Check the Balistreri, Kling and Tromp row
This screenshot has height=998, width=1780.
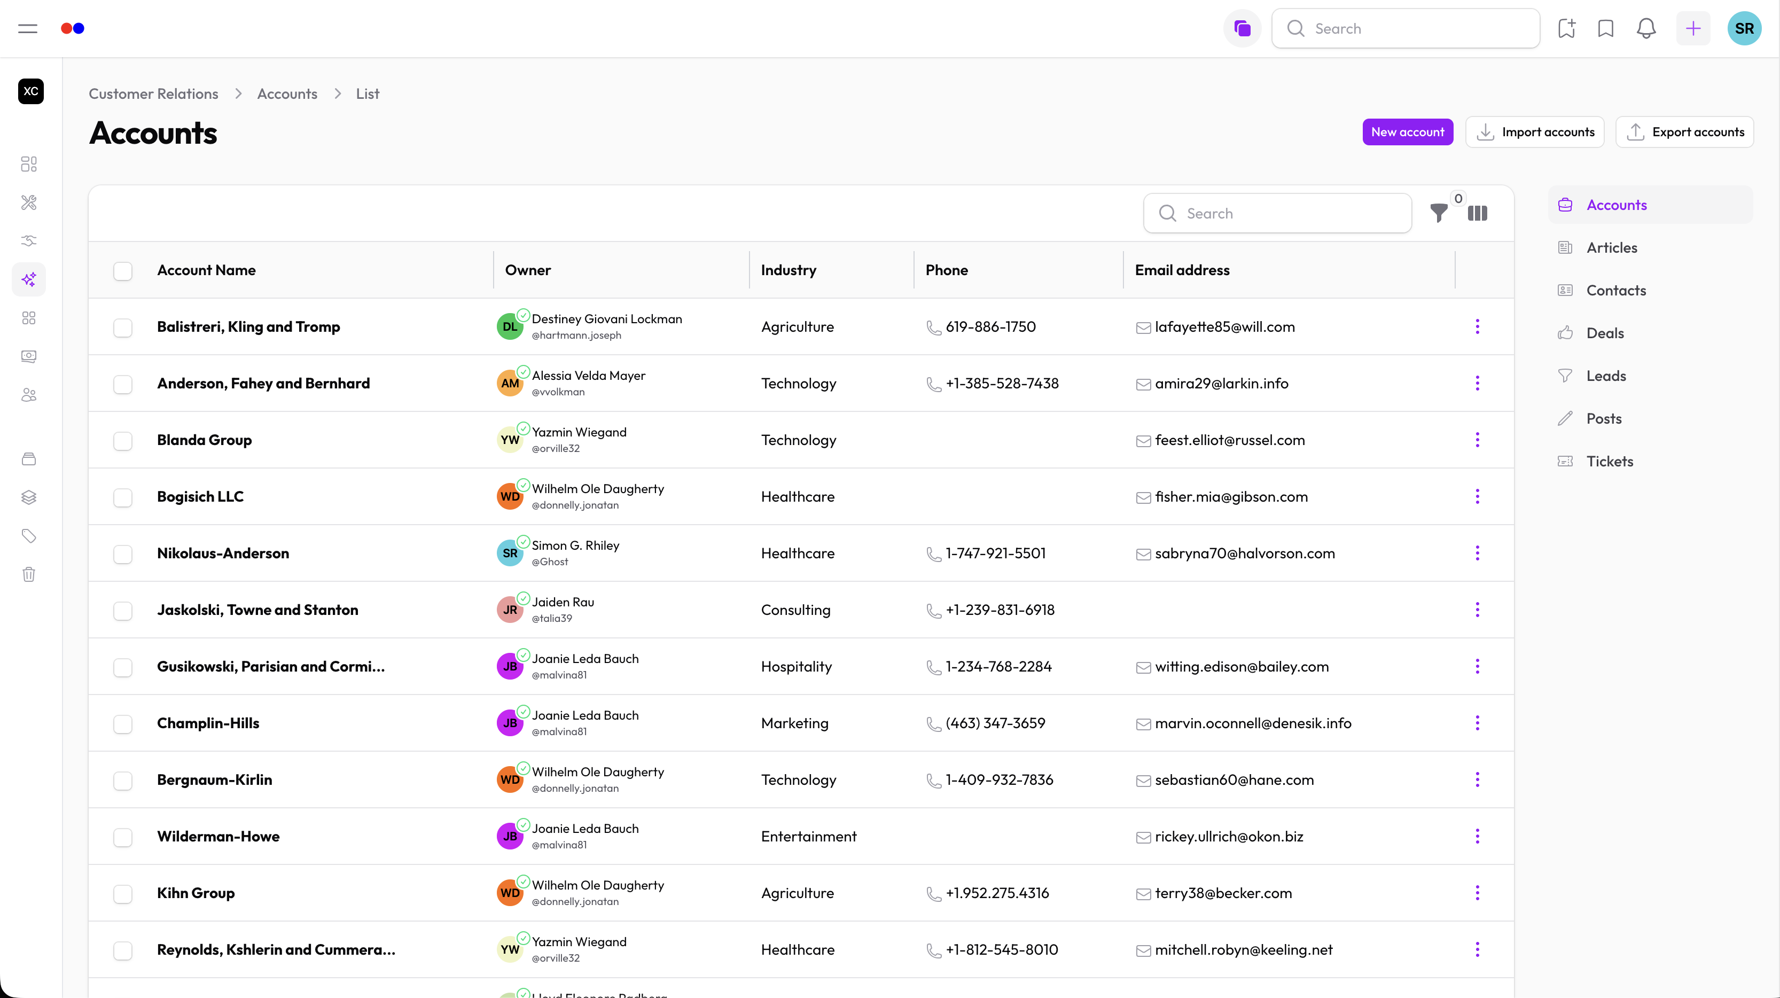[x=123, y=328]
